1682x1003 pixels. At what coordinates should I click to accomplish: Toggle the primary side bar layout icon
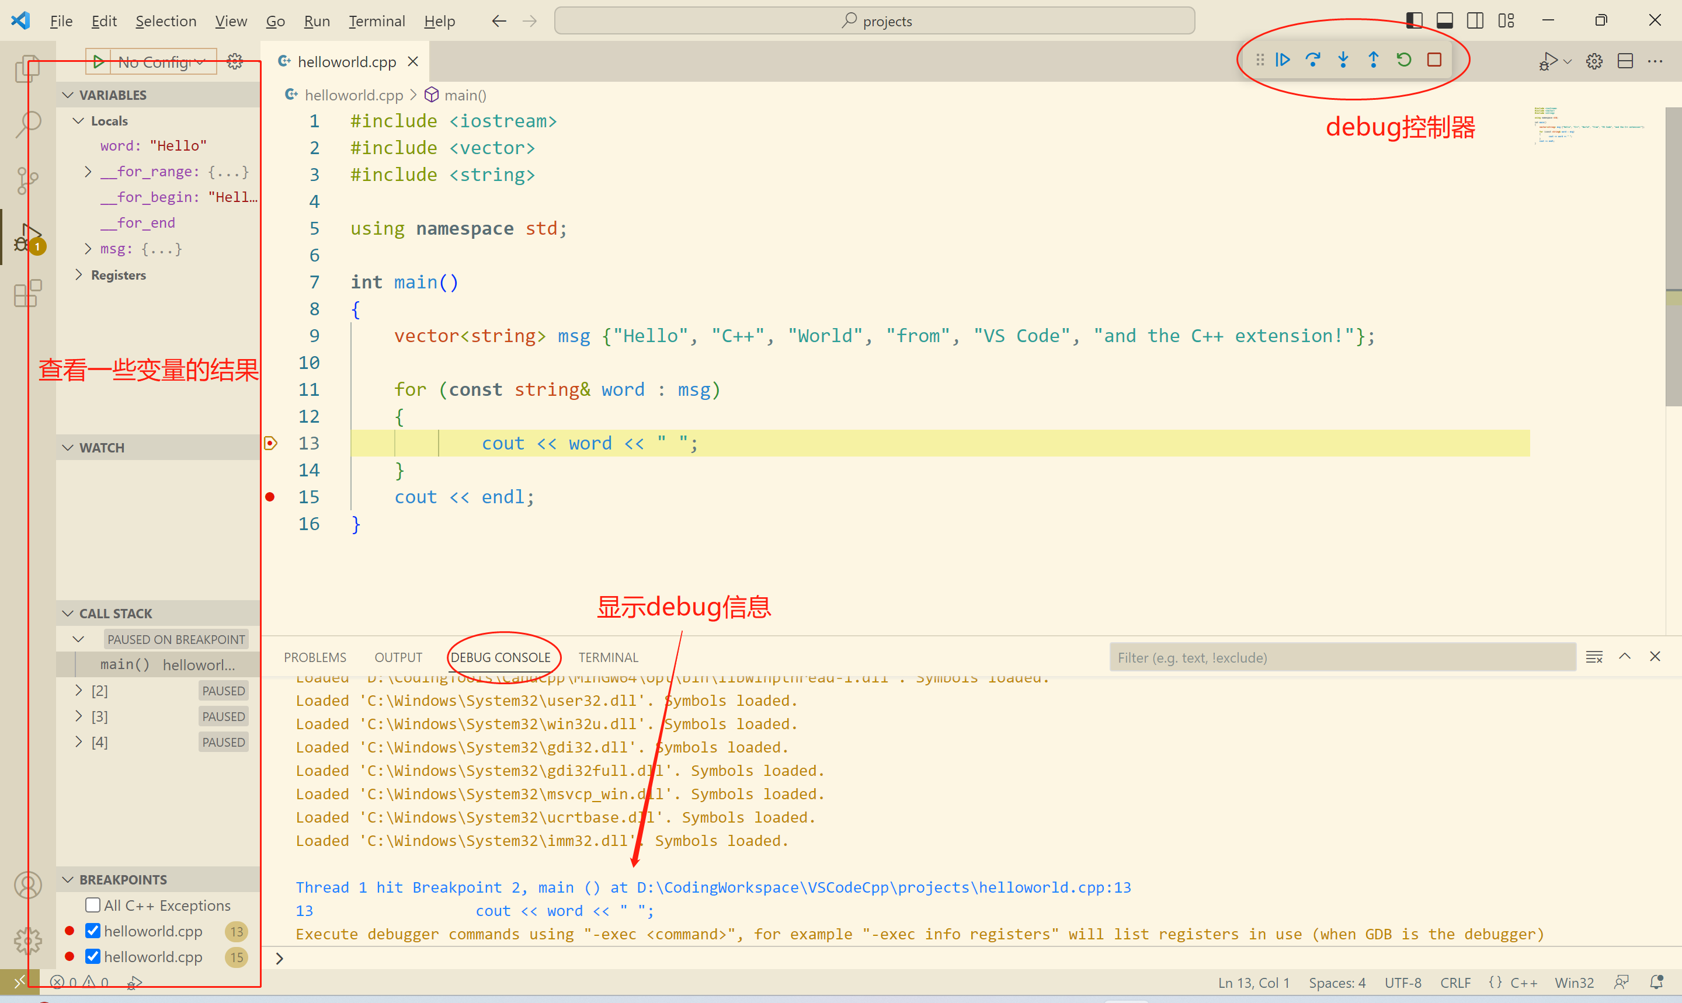click(1415, 21)
